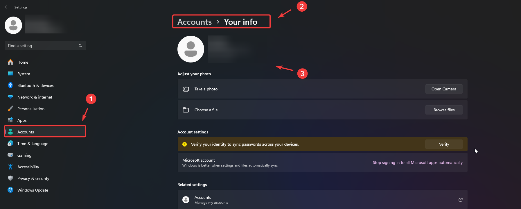The height and width of the screenshot is (209, 521).
Task: Open Network & internet settings
Action: coord(35,97)
